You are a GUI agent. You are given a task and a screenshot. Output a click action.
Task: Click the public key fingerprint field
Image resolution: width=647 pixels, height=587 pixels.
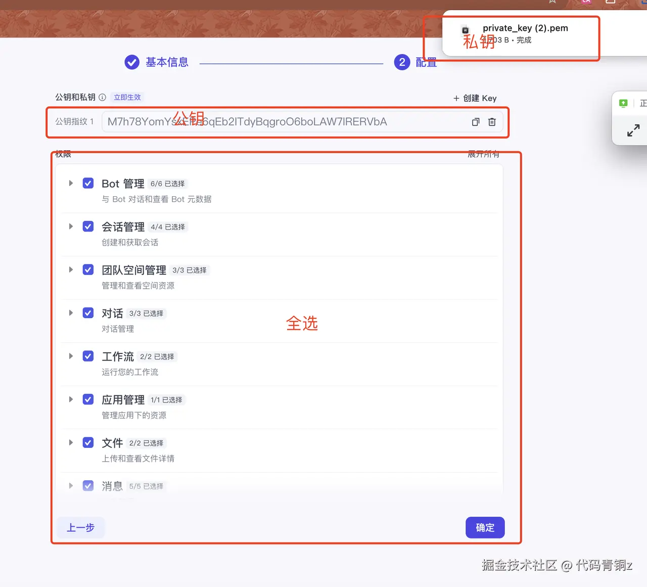tap(302, 122)
